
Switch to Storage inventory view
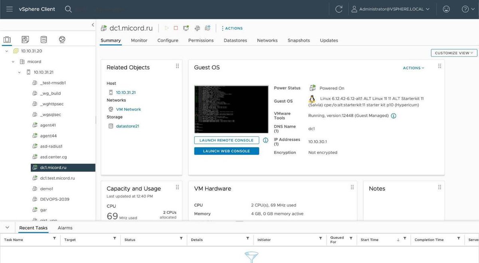point(44,40)
